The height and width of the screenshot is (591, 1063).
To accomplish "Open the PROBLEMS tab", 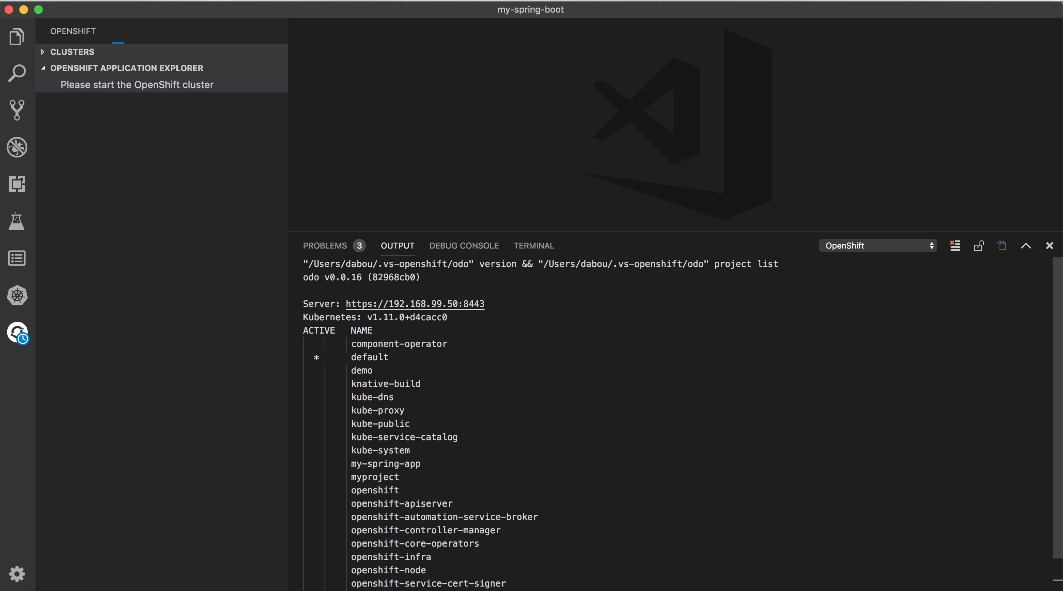I will pos(325,245).
